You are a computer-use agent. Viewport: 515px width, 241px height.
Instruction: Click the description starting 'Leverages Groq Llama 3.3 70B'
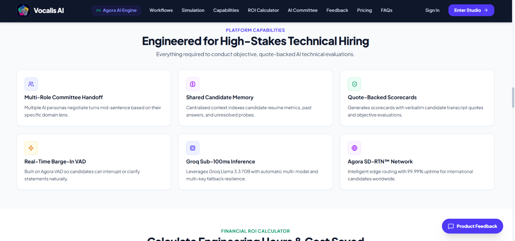coord(252,175)
